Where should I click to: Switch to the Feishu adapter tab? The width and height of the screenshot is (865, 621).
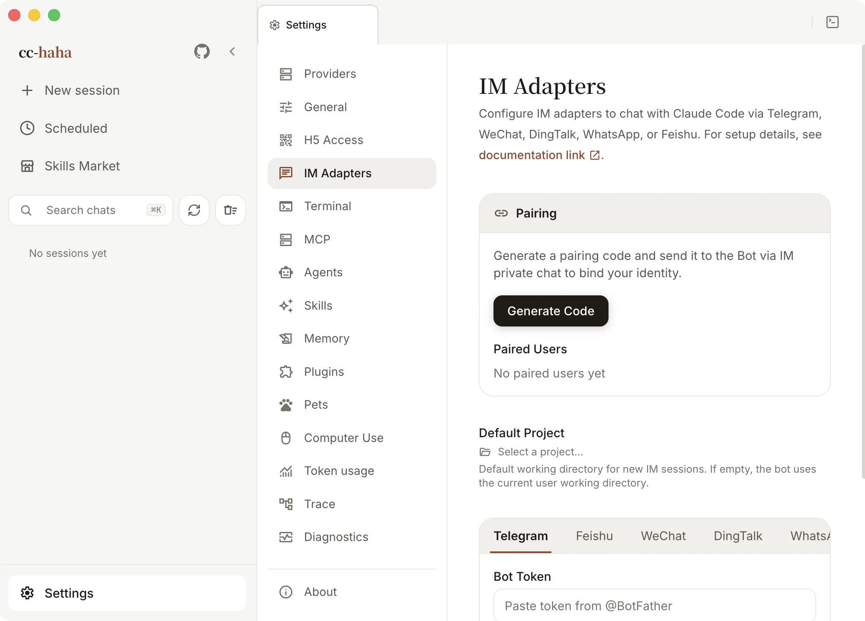coord(594,536)
